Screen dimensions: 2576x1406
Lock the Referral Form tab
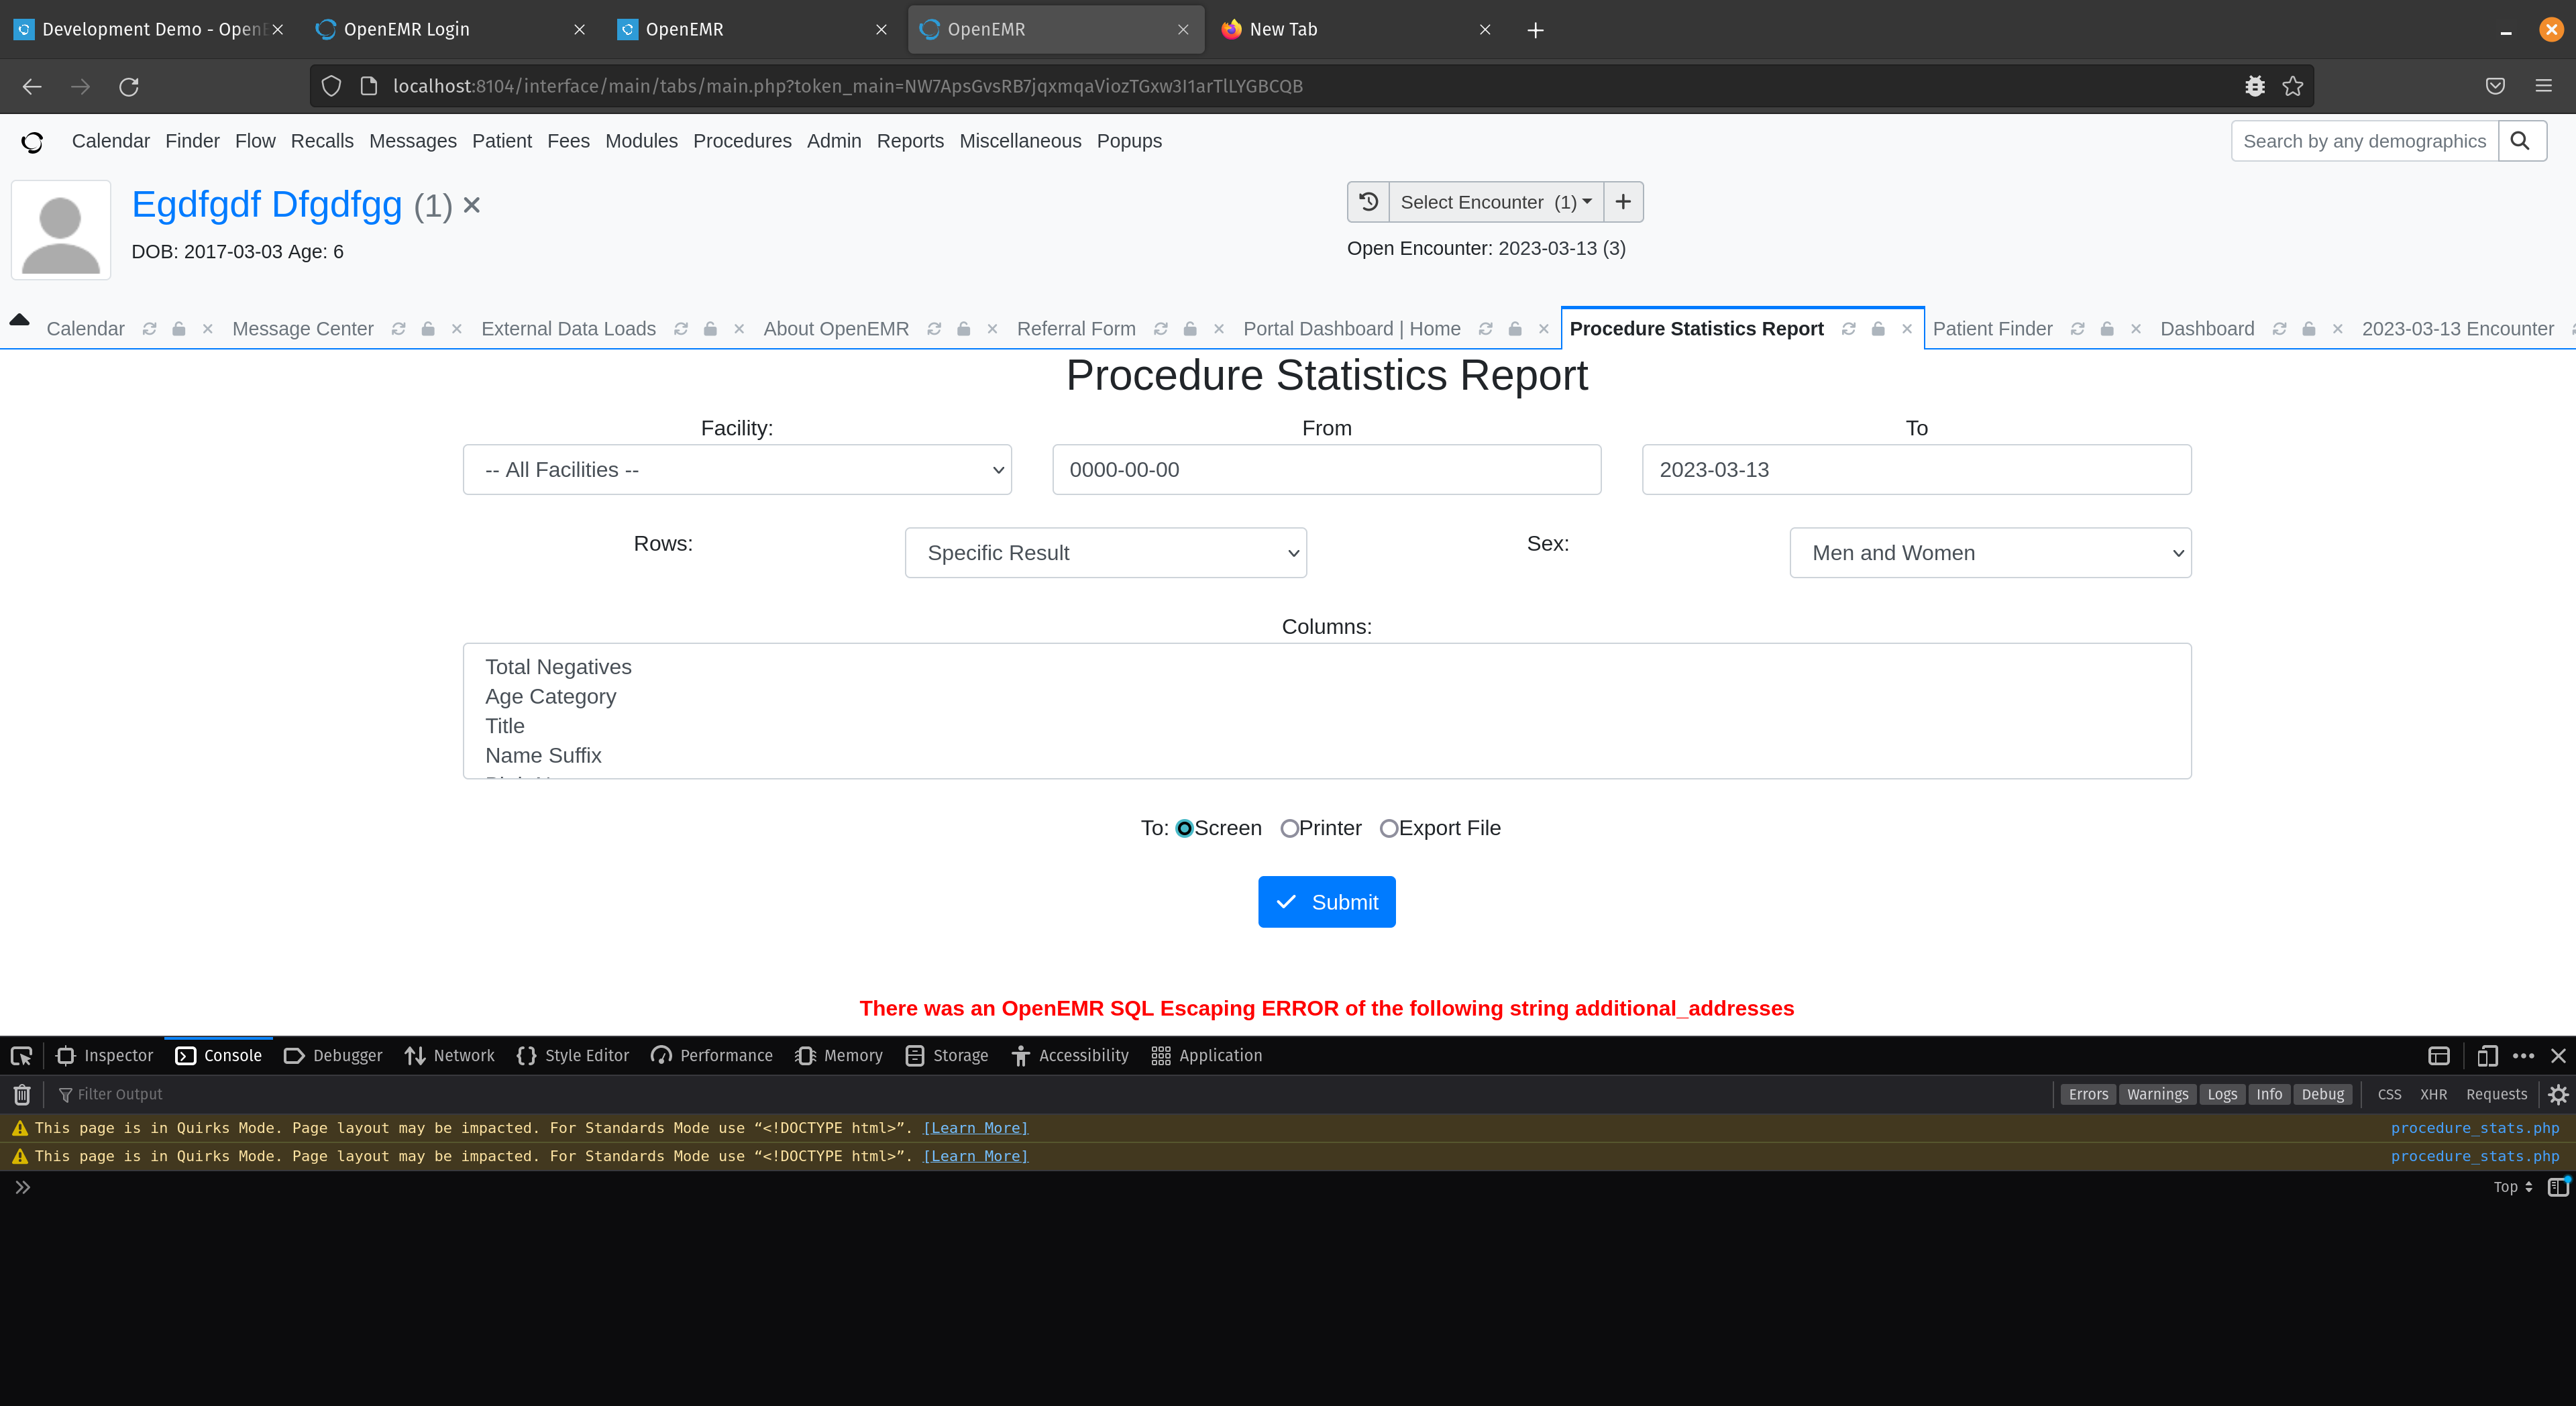1190,329
